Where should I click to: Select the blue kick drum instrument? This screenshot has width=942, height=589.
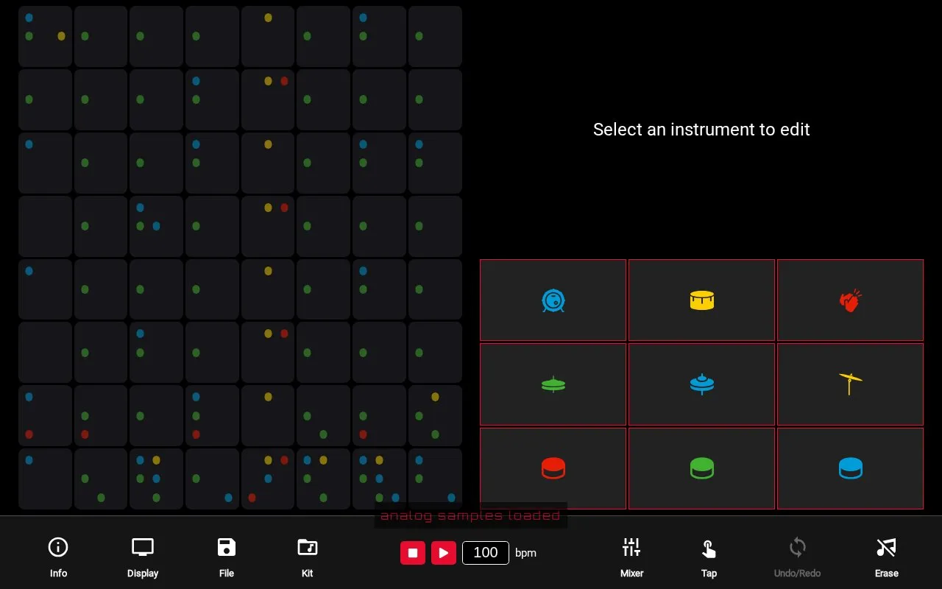[553, 300]
